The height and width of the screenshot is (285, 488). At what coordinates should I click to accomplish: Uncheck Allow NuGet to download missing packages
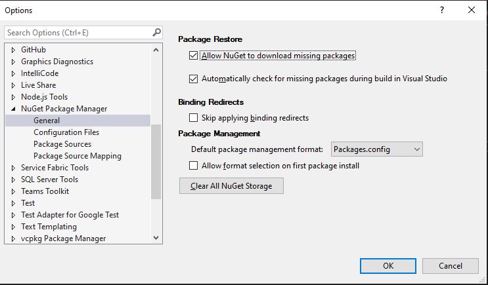[x=193, y=56]
